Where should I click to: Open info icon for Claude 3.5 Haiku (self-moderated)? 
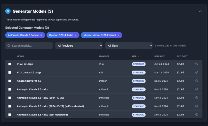pos(197,114)
